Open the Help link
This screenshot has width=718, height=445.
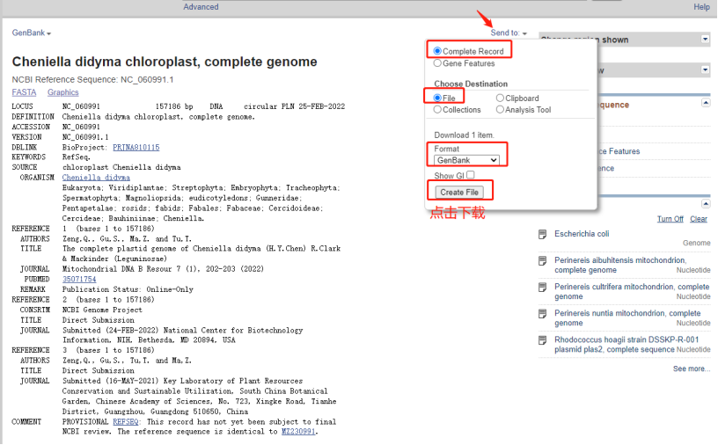pyautogui.click(x=701, y=7)
